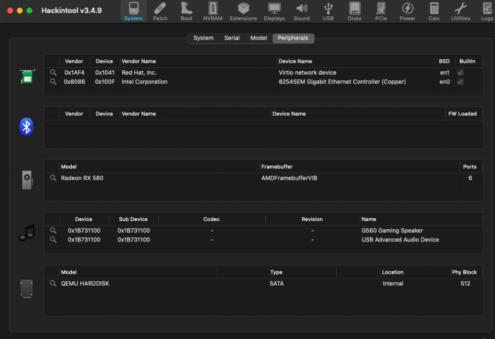Search the Red Hat network device row
The image size is (495, 339).
(53, 73)
